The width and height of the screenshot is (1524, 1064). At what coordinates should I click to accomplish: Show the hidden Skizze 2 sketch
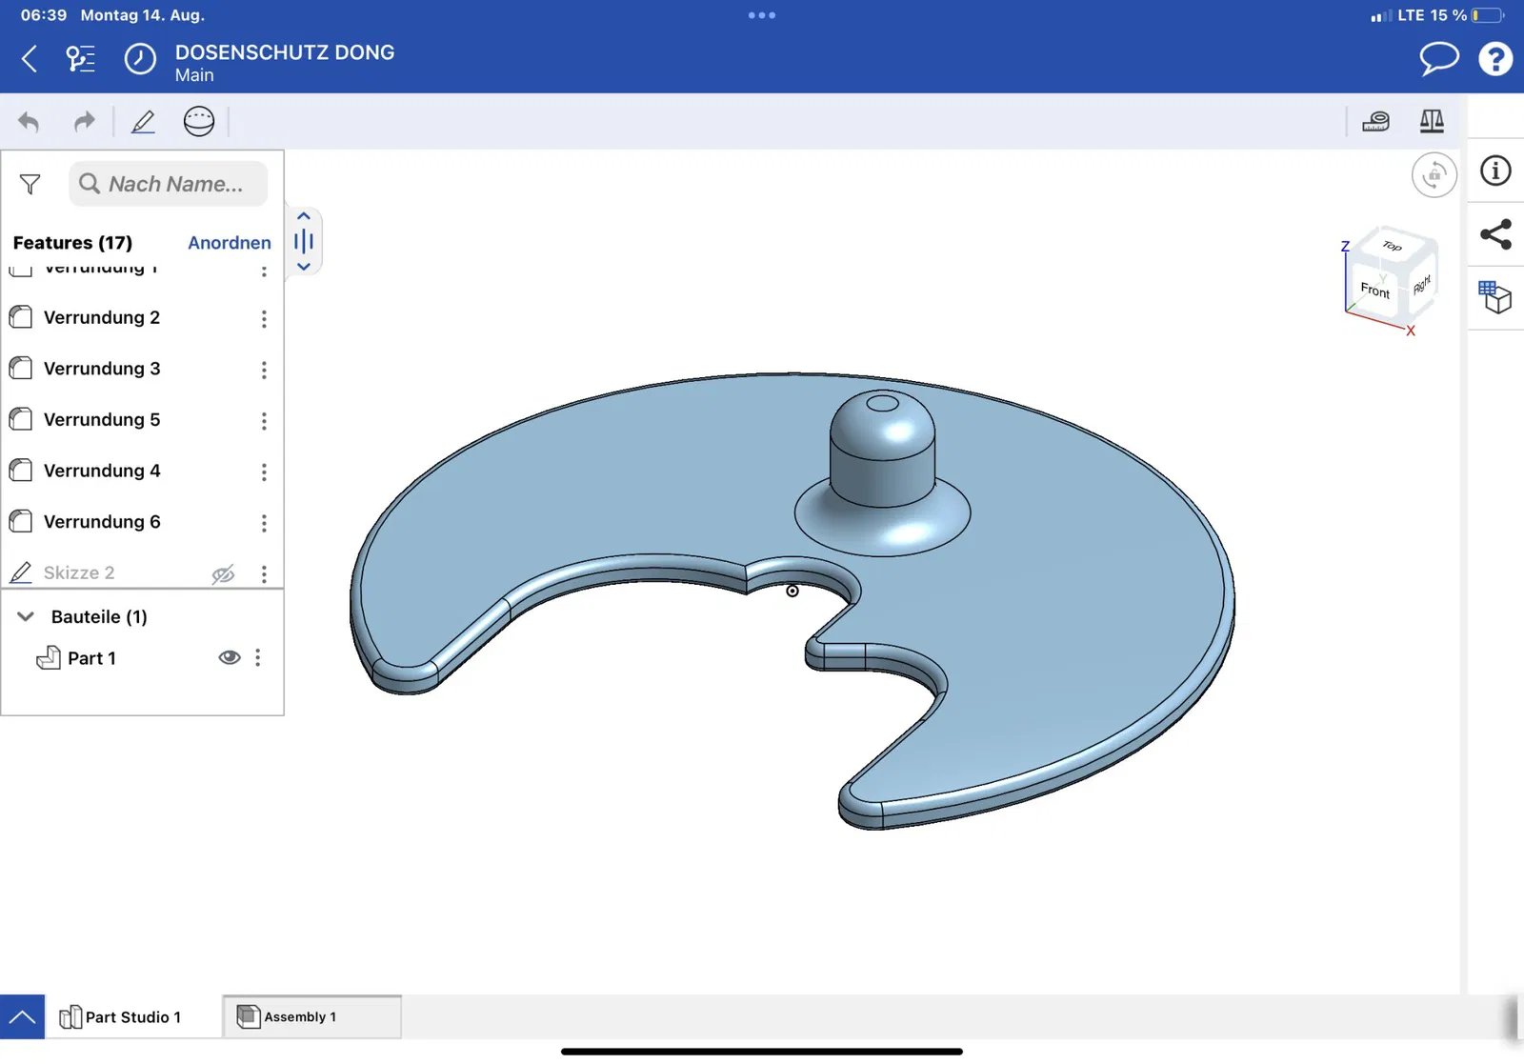pyautogui.click(x=223, y=573)
